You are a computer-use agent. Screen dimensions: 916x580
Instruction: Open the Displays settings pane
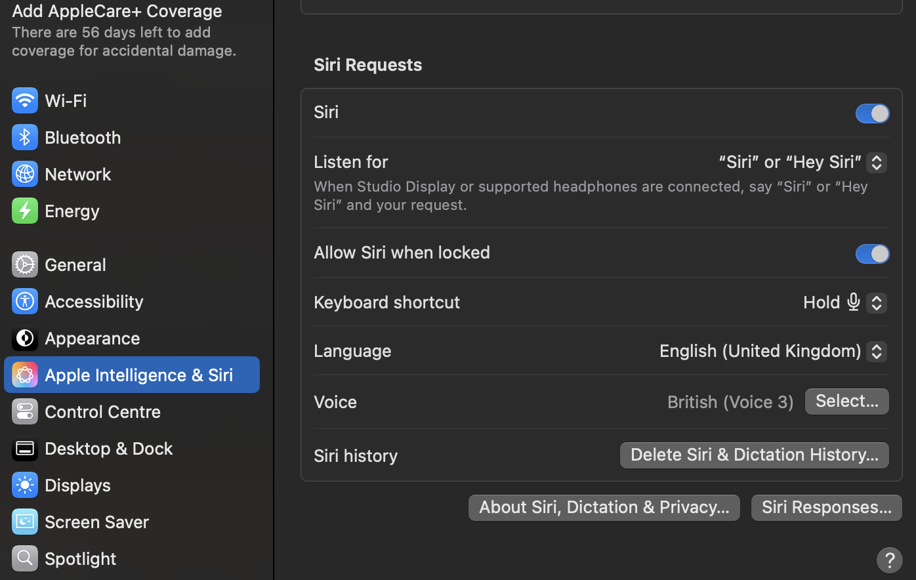[x=77, y=485]
